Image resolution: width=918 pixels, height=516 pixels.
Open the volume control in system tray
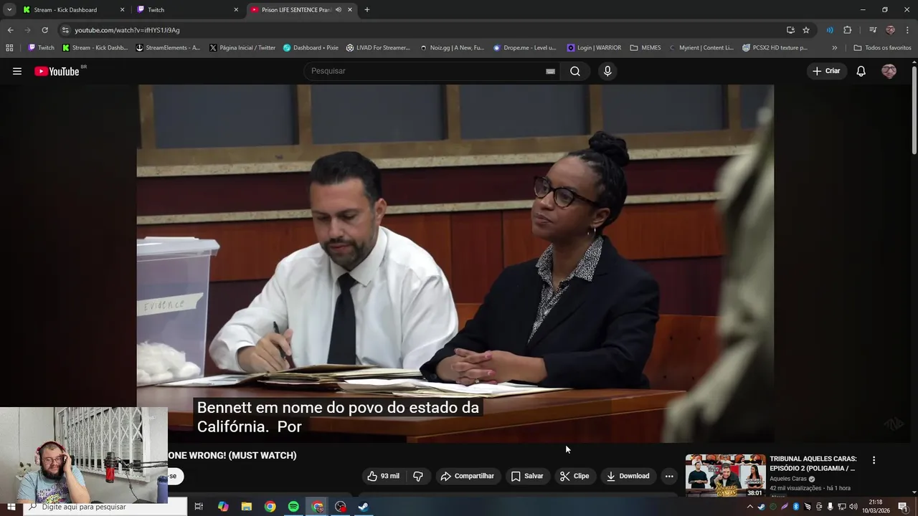tap(853, 507)
